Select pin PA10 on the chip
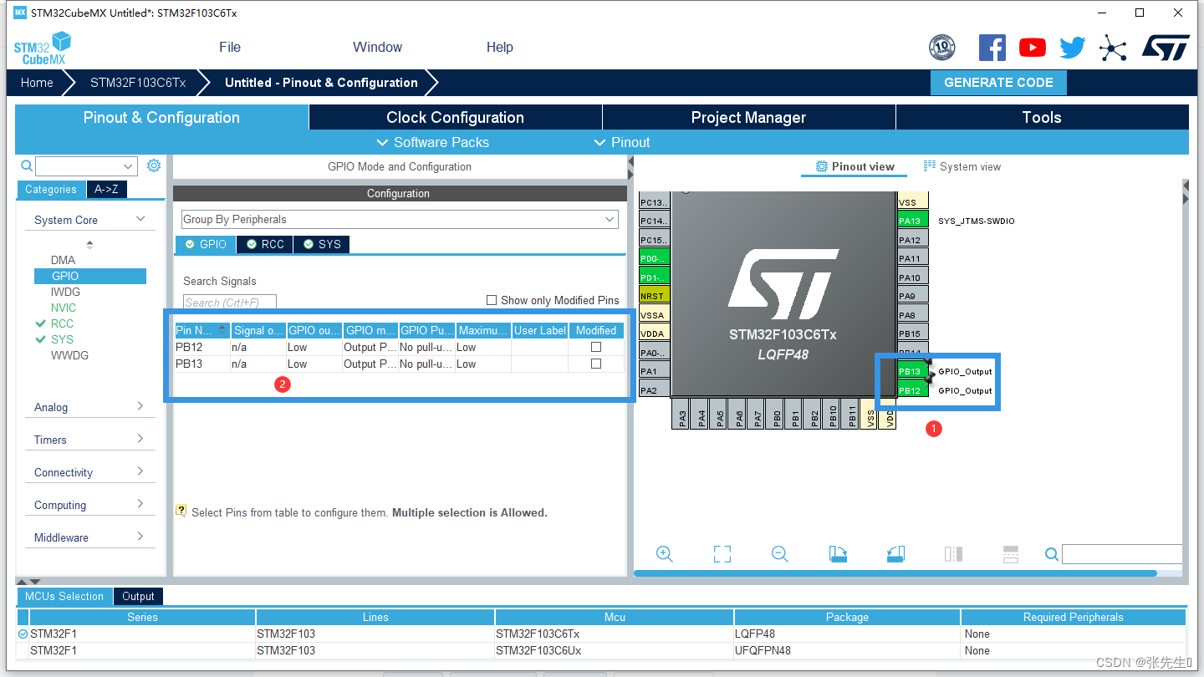This screenshot has height=677, width=1204. 912,277
